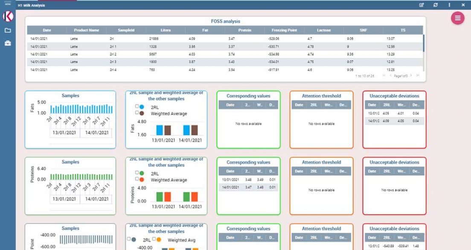
Task: Select 13/01/2021 row in Proteins Corresponding values
Action: click(248, 180)
